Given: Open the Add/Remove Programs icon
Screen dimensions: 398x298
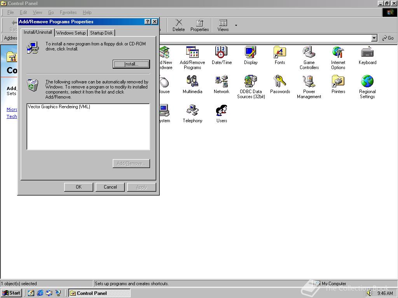Looking at the screenshot, I should (x=192, y=58).
